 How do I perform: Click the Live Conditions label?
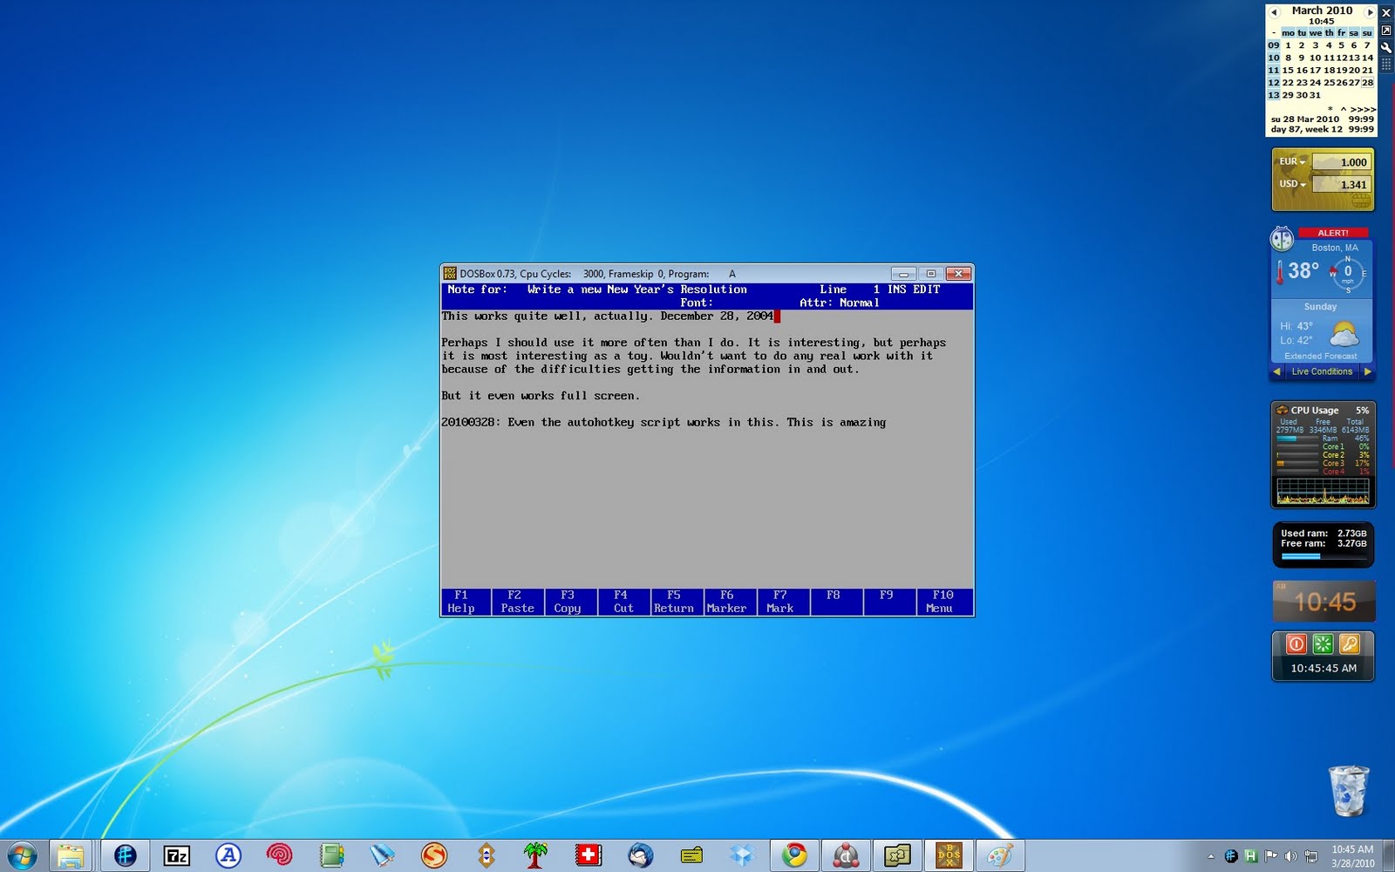pos(1322,371)
